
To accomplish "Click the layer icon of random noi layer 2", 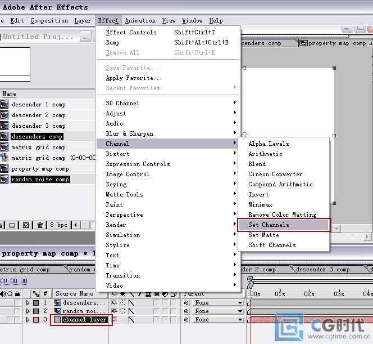I will (57, 311).
